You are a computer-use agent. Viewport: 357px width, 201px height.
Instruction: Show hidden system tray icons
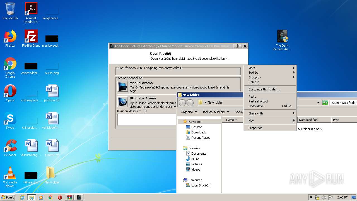311,197
